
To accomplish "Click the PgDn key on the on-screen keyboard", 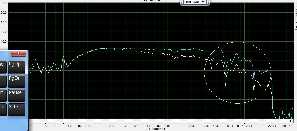I will (x=17, y=81).
